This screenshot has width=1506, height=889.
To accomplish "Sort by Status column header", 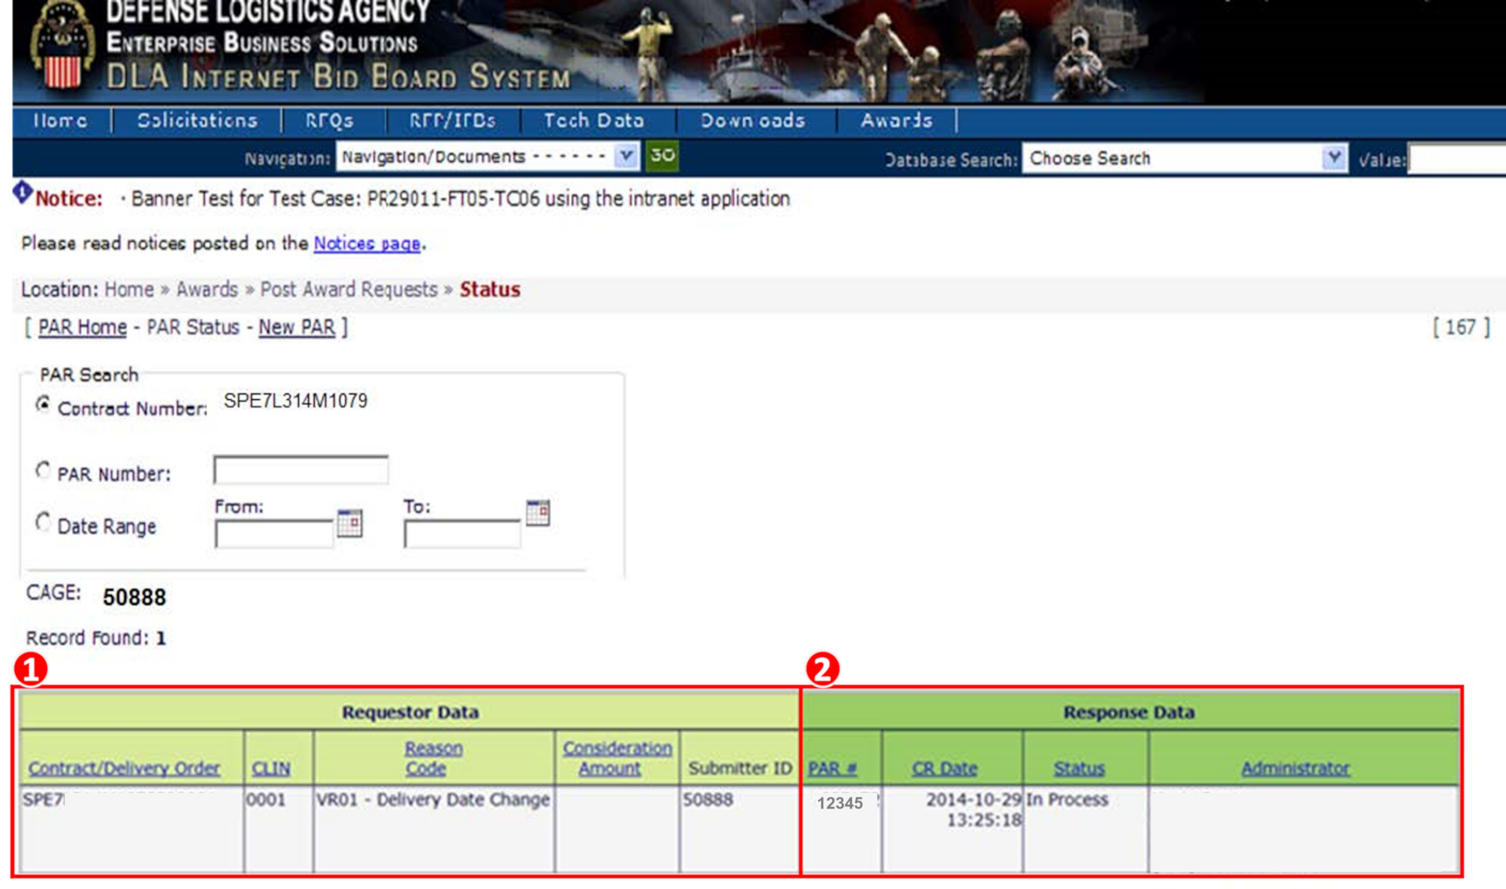I will click(x=1079, y=768).
